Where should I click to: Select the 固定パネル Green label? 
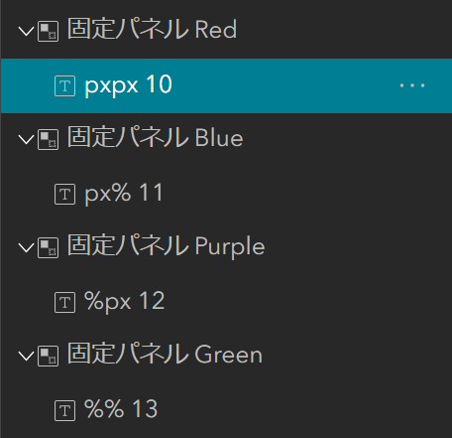click(165, 354)
